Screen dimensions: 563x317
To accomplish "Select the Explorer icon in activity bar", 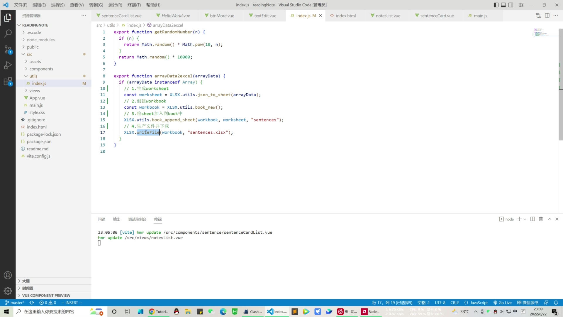I will coord(8,18).
